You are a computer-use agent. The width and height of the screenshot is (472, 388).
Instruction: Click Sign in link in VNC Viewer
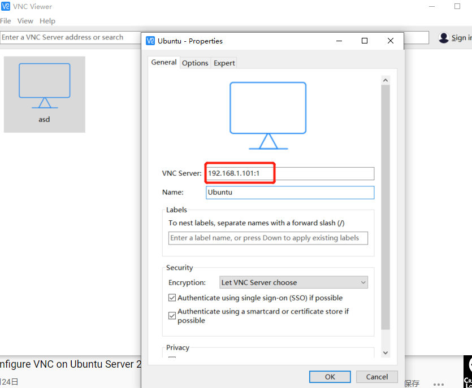click(461, 38)
